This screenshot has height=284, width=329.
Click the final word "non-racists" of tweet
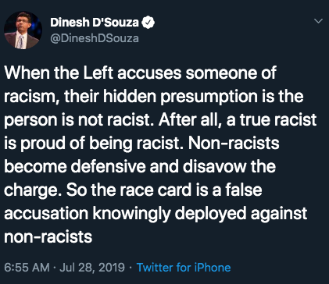[48, 237]
